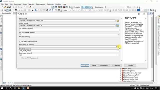The width and height of the screenshot is (160, 90).
Task: Click the Print icon in toolbar
Action: [10, 7]
